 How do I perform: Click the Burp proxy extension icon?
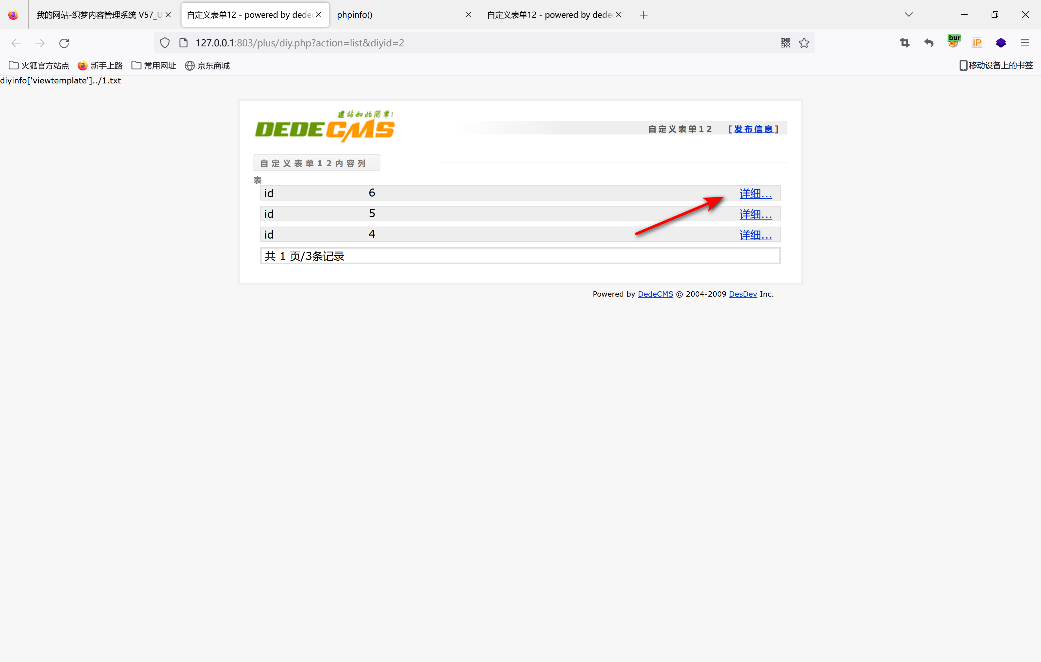(954, 42)
